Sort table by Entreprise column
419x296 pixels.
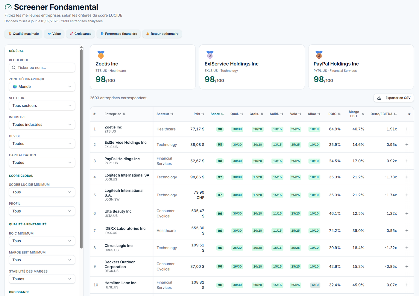[115, 114]
